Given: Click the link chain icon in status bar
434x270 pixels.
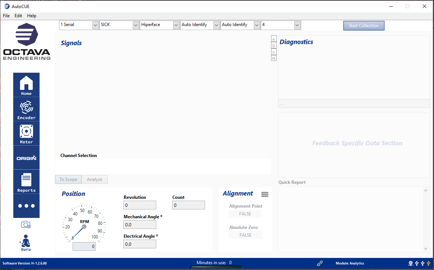Looking at the screenshot, I should tap(320, 263).
